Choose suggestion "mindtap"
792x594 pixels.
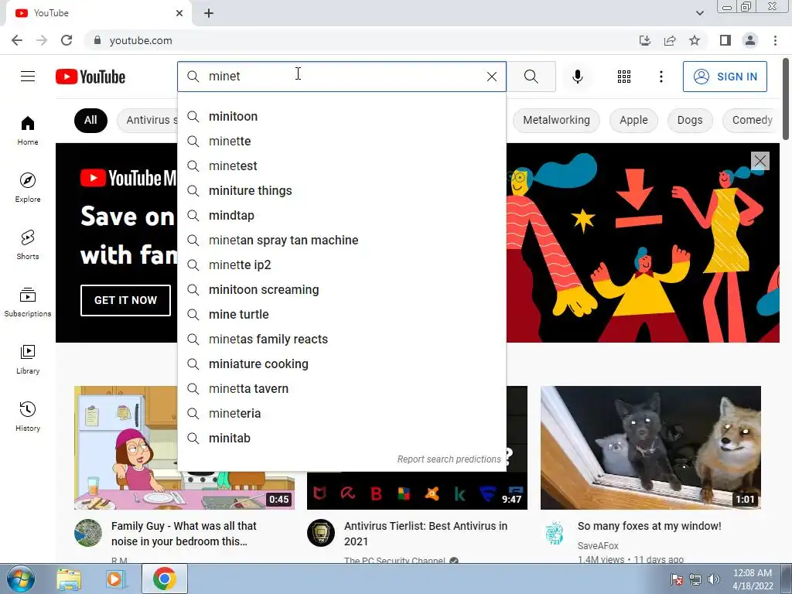point(341,215)
